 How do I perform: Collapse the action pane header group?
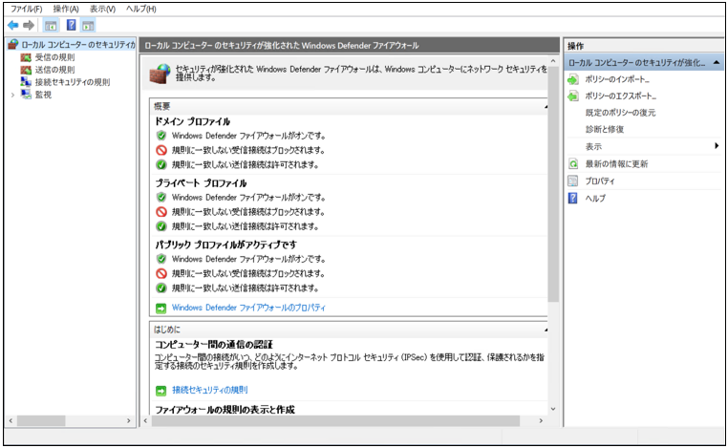(717, 62)
